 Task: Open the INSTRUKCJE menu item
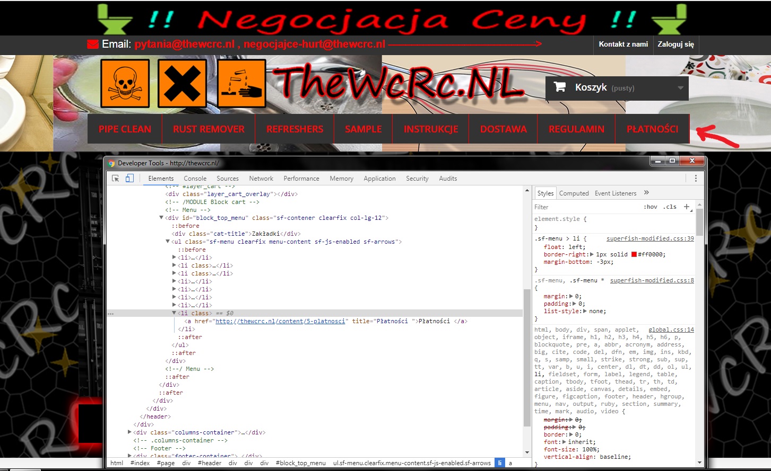click(431, 129)
